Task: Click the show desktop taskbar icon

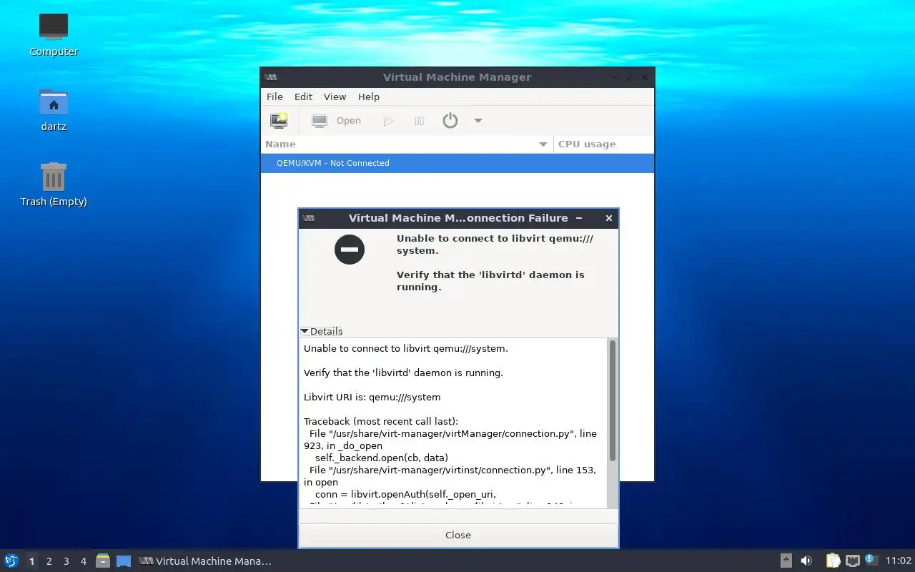Action: pos(124,561)
